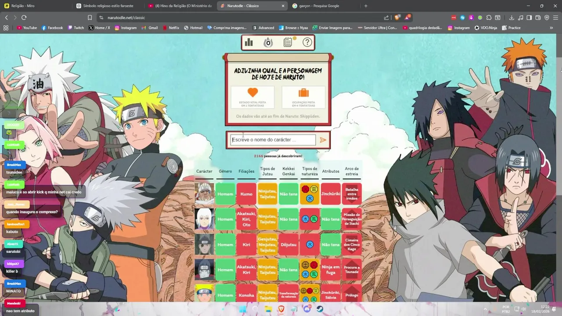Viewport: 562px width, 316px height.
Task: Switch to Hino da Religião tab
Action: tap(180, 6)
